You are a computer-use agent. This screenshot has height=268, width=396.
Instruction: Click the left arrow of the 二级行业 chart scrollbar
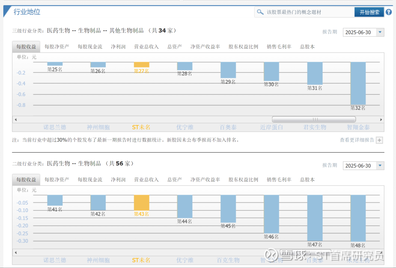point(16,252)
